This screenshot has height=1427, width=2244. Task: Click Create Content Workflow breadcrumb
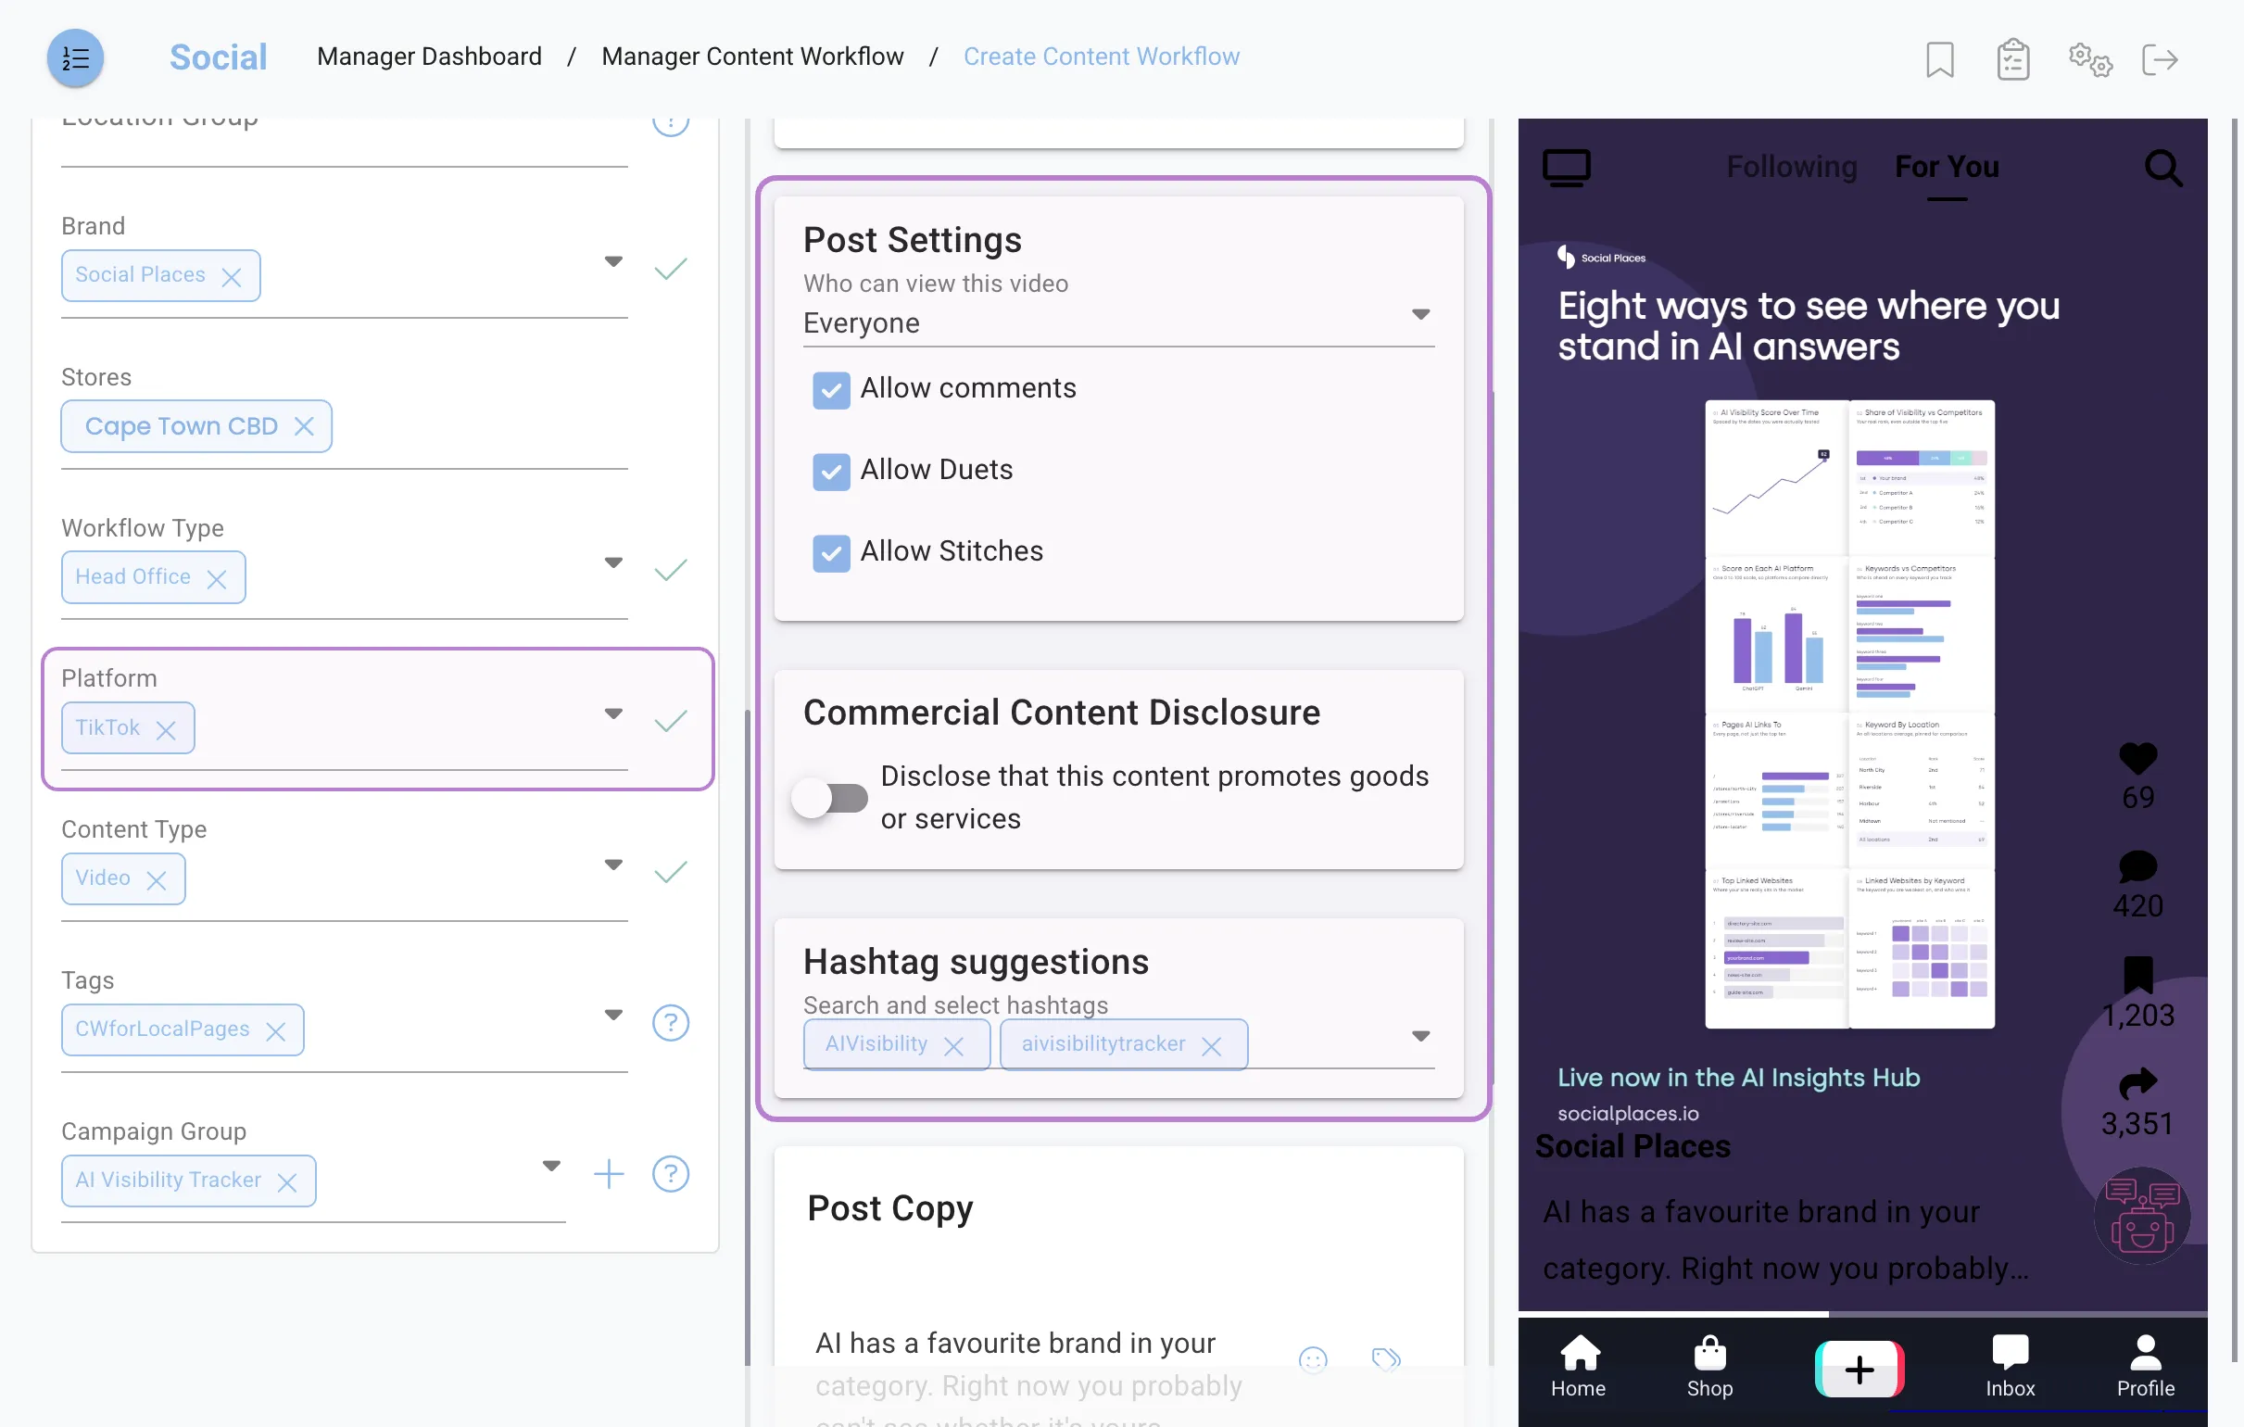click(x=1101, y=57)
